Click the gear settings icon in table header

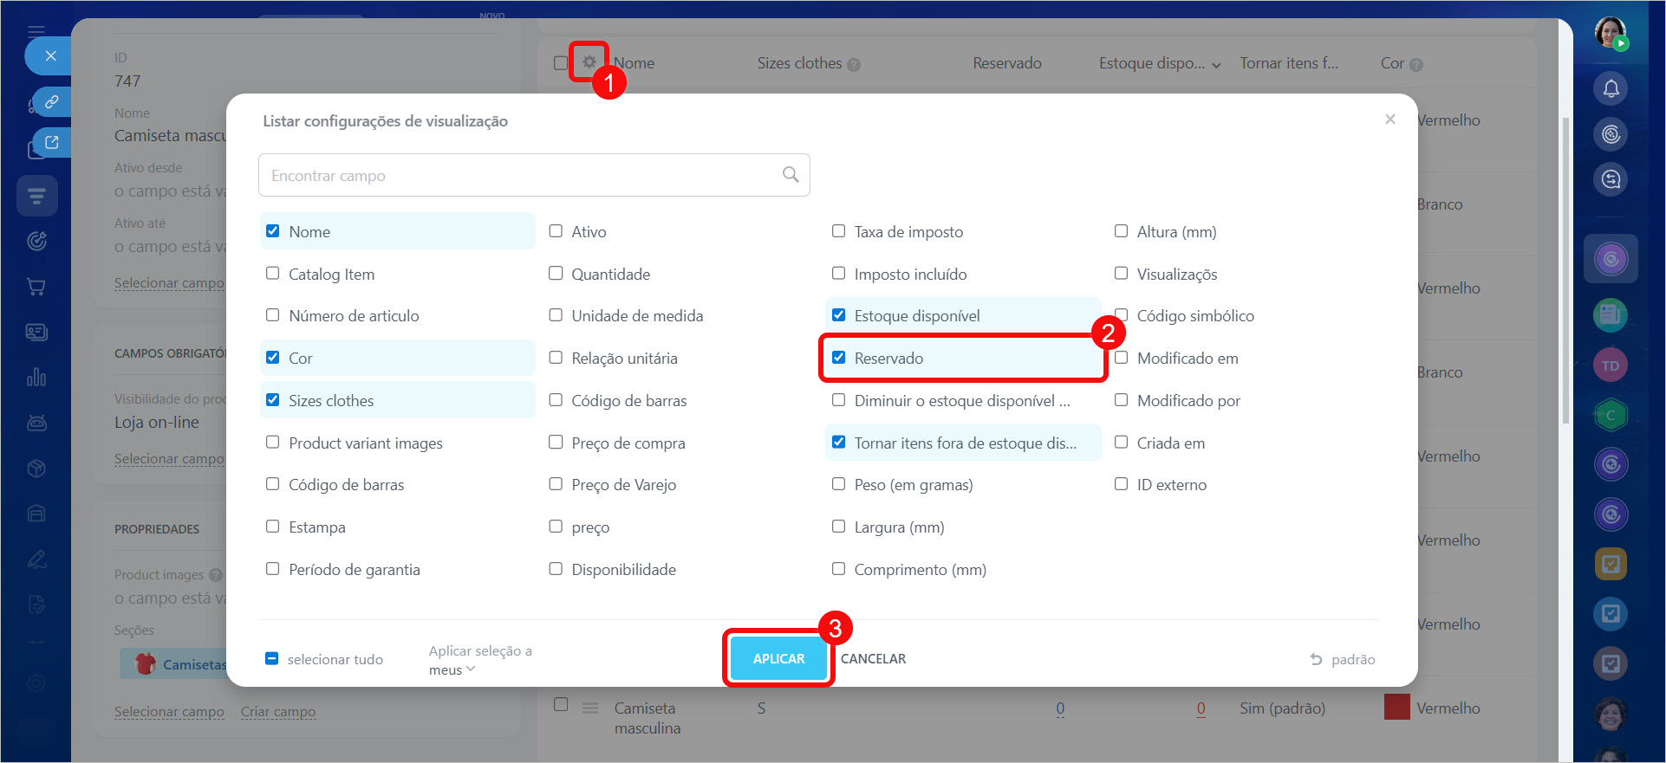589,62
